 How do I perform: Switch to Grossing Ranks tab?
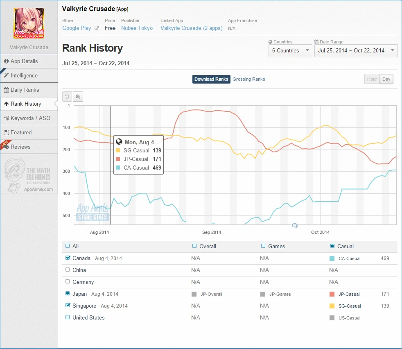coord(248,79)
